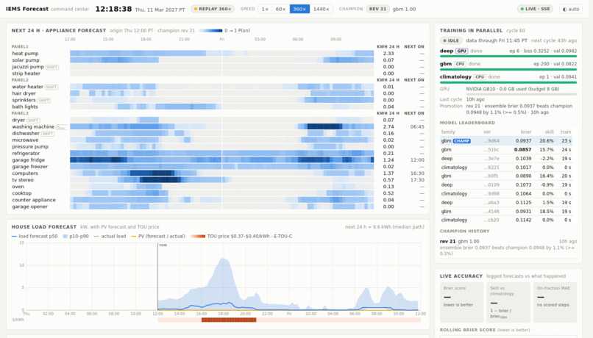This screenshot has height=338, width=593.
Task: Switch speed to 1440×
Action: (x=321, y=9)
